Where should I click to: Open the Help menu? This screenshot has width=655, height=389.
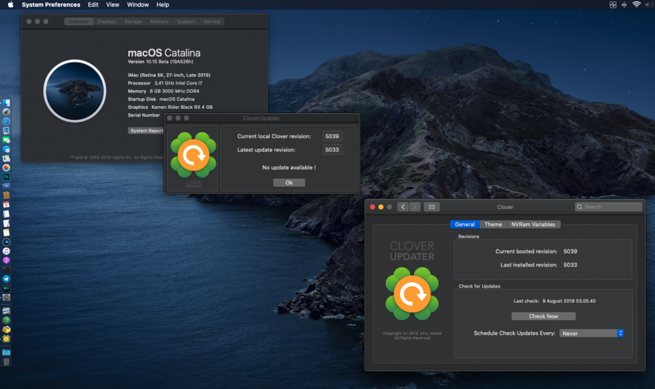click(163, 5)
